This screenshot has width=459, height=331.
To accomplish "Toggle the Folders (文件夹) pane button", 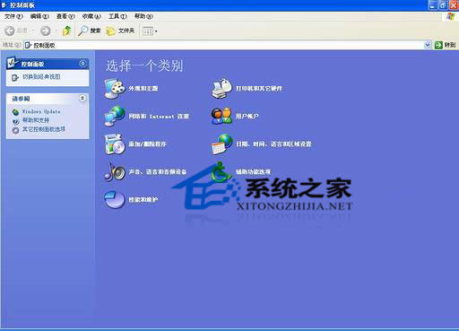I will point(120,30).
